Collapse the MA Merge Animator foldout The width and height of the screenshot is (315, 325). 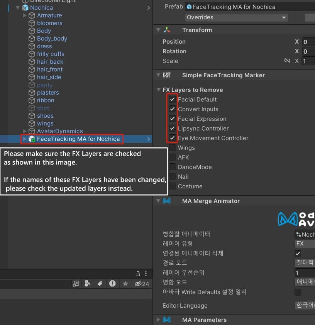(158, 201)
